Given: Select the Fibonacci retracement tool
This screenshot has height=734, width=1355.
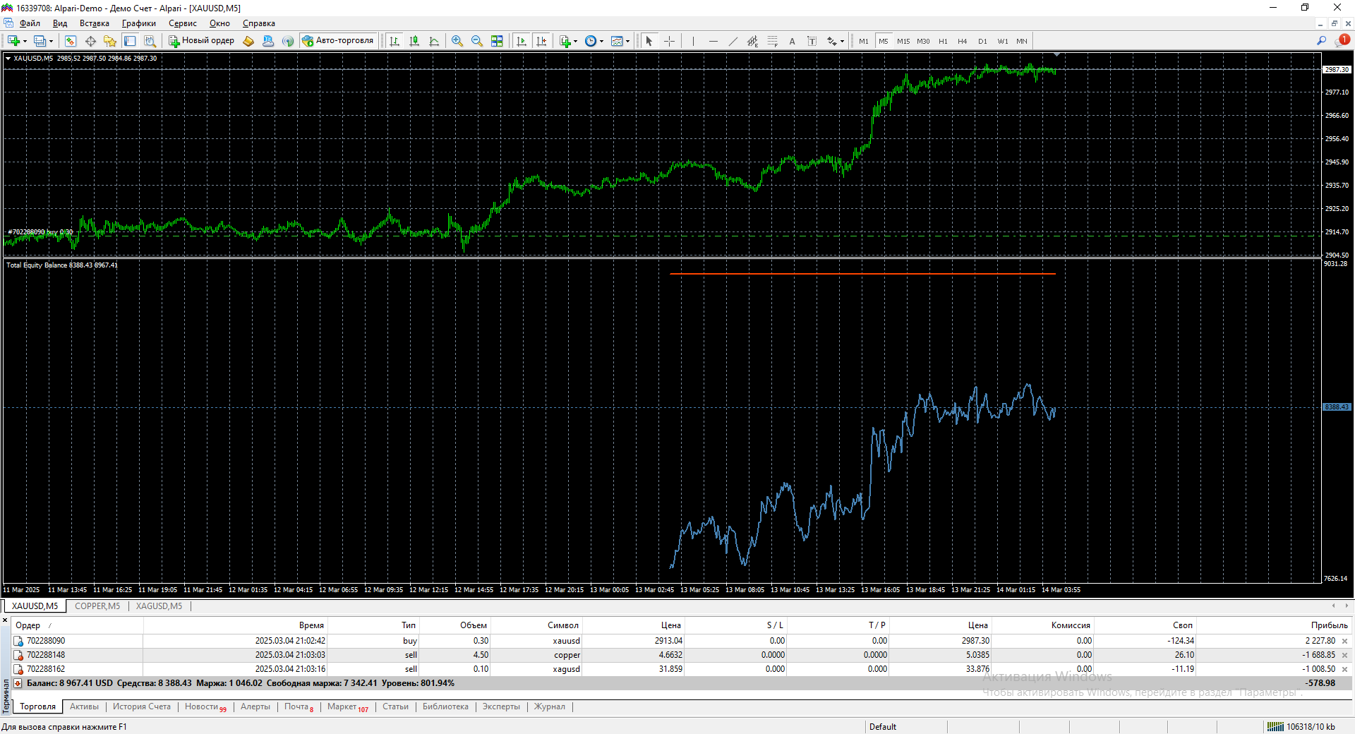Looking at the screenshot, I should (773, 41).
